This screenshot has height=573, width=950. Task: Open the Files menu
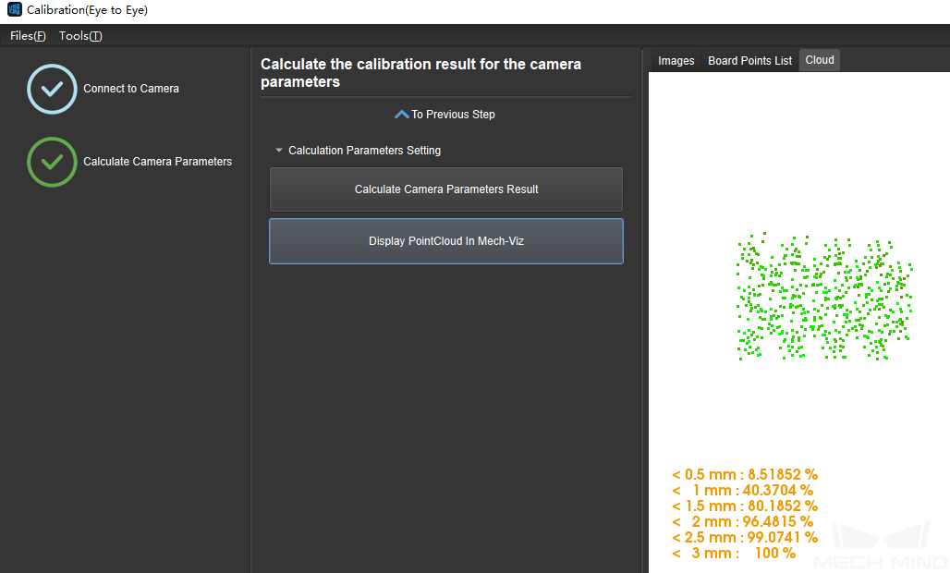[28, 36]
